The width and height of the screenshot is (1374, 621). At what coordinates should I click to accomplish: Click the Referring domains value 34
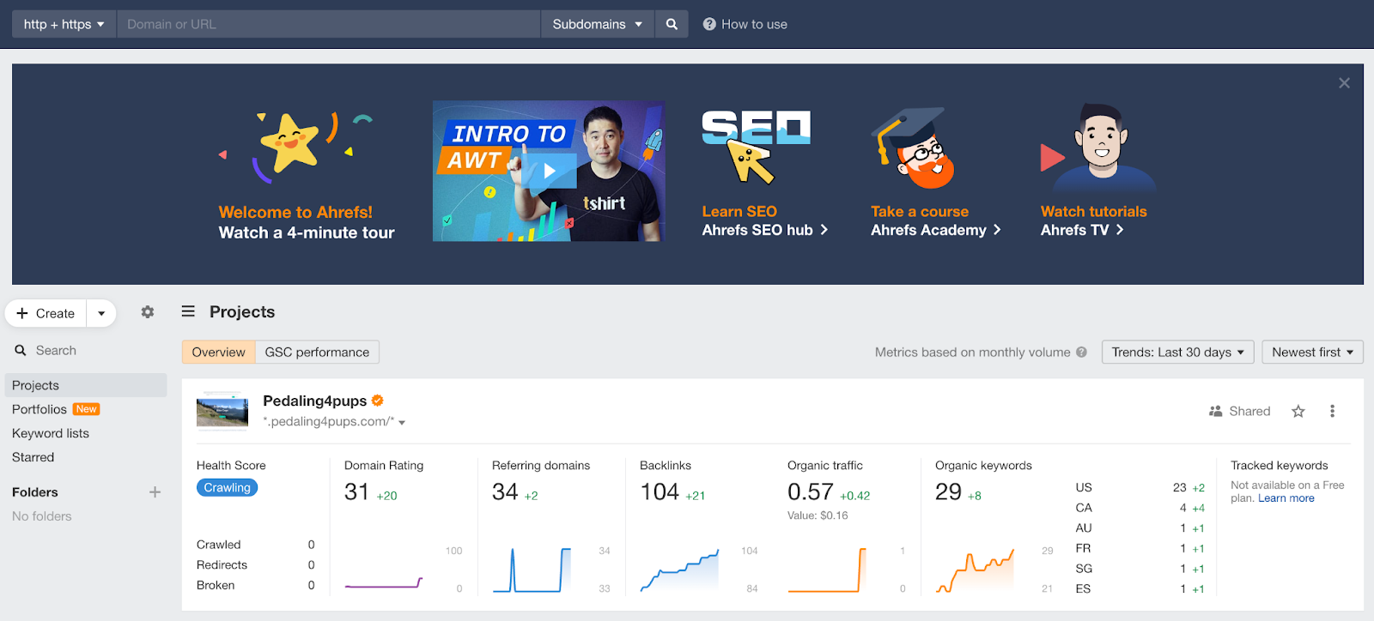point(505,491)
